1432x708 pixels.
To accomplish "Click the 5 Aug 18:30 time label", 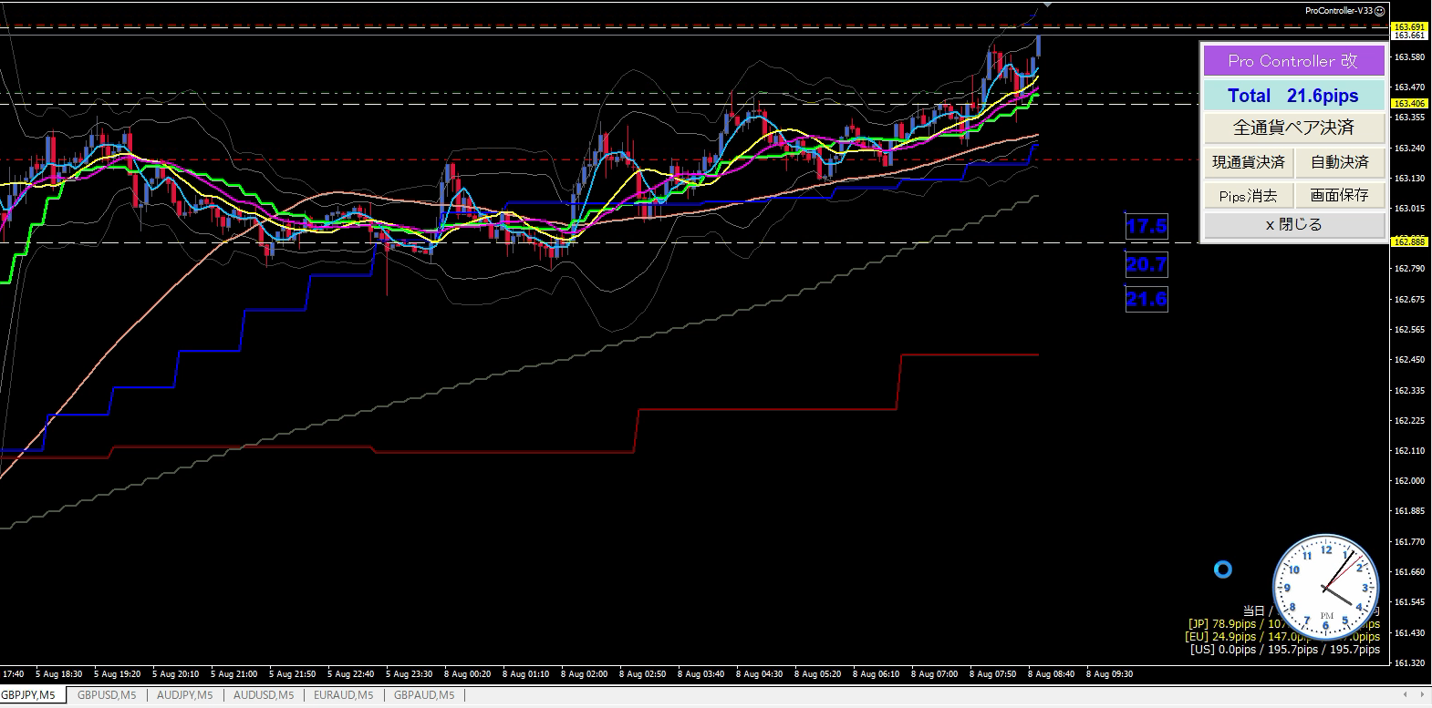I will pos(58,674).
